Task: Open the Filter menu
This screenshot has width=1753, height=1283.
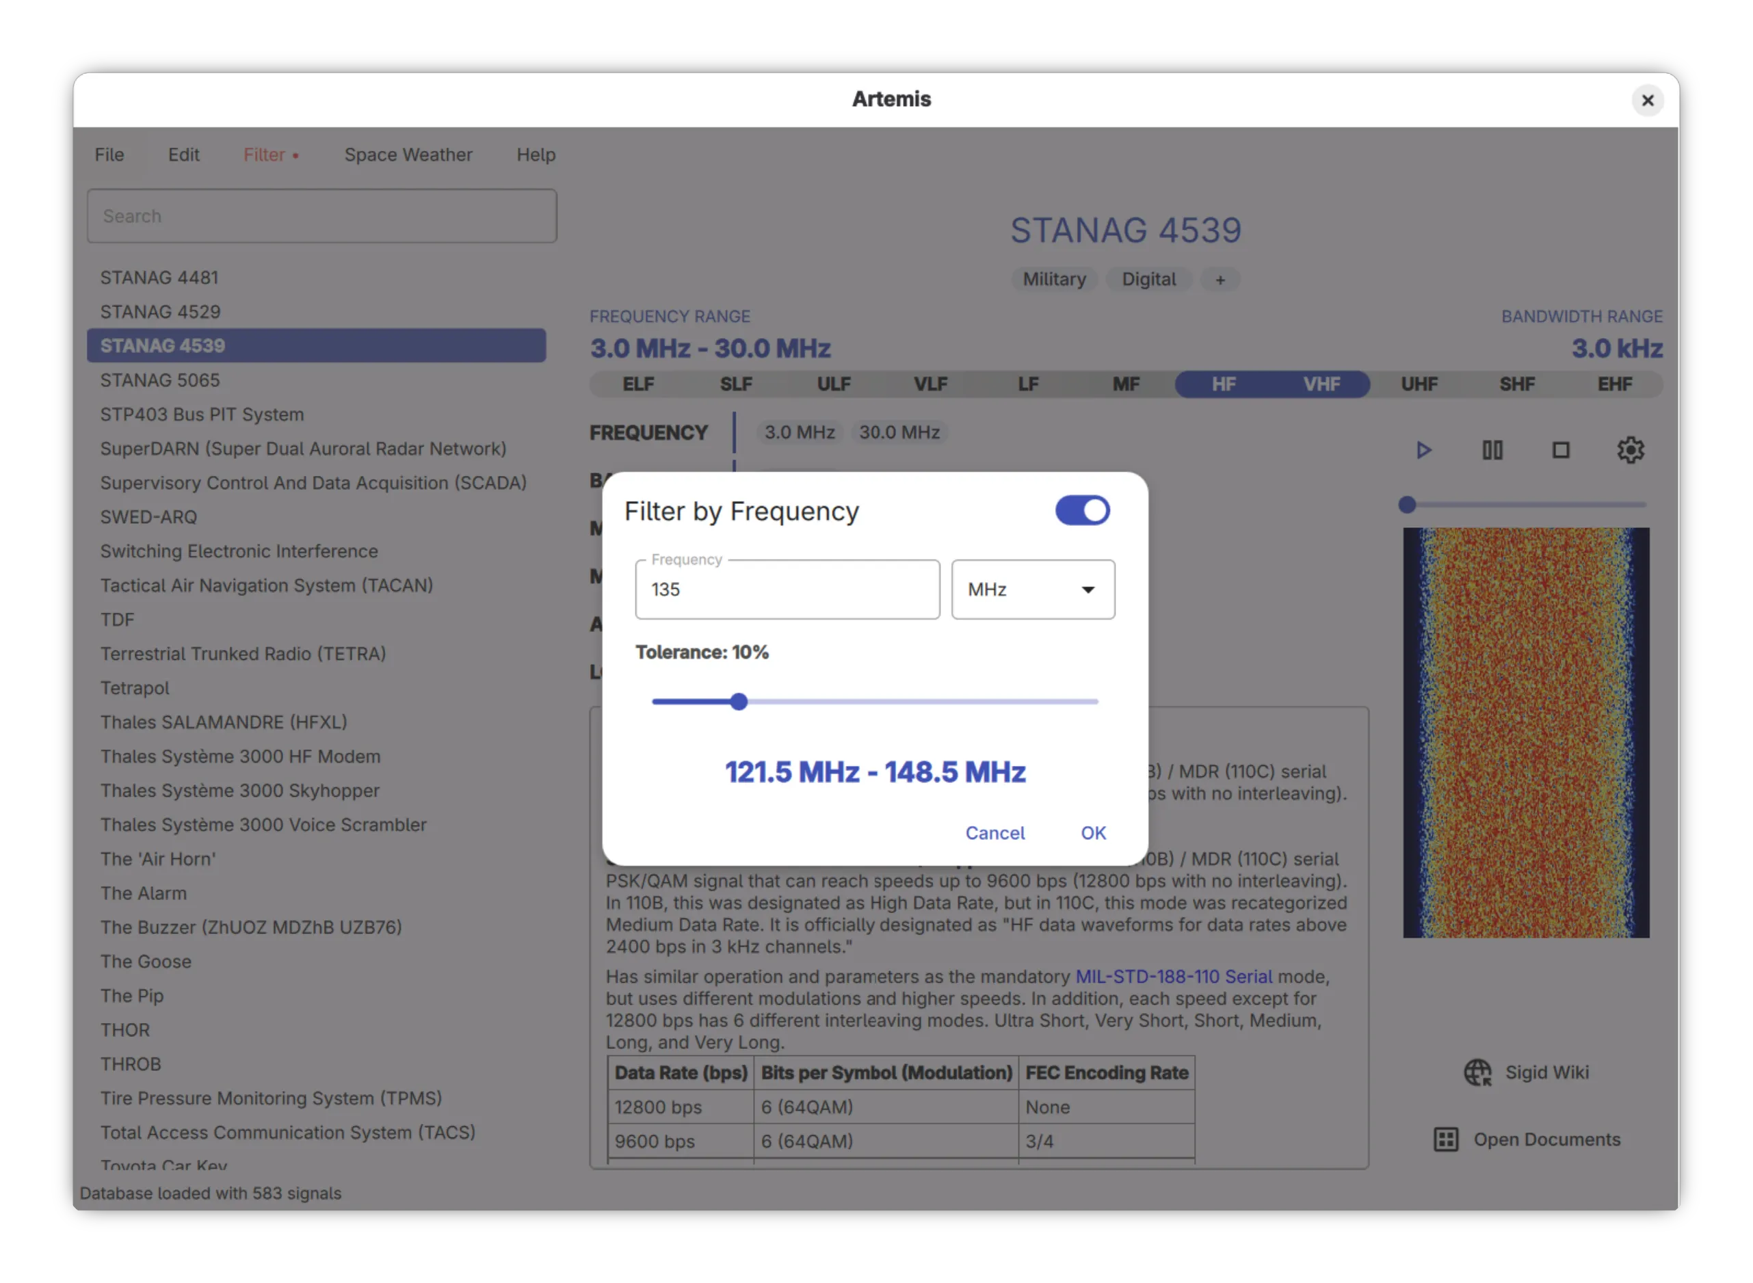Action: click(270, 155)
